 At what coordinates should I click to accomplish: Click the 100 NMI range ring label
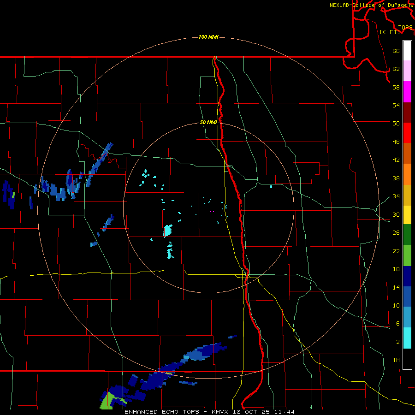click(x=208, y=37)
